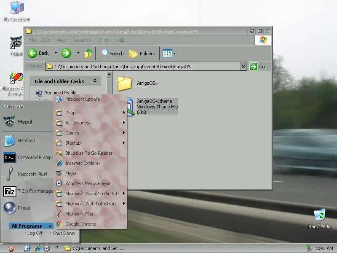Open Microsoft Update from programs menu

pyautogui.click(x=90, y=99)
